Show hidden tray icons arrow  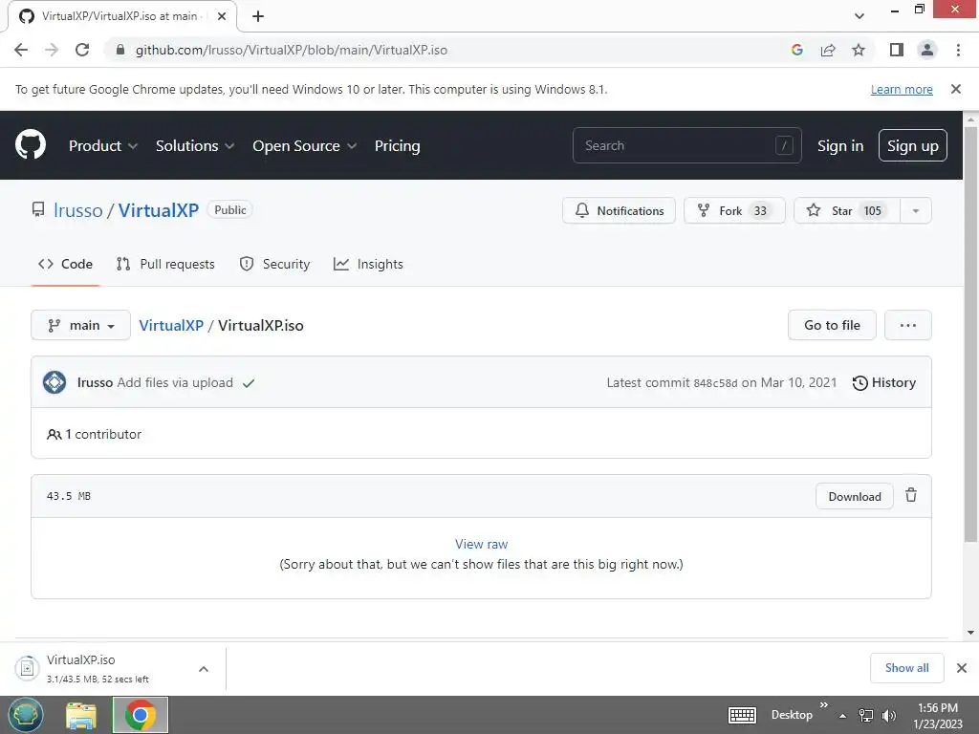[x=843, y=716]
